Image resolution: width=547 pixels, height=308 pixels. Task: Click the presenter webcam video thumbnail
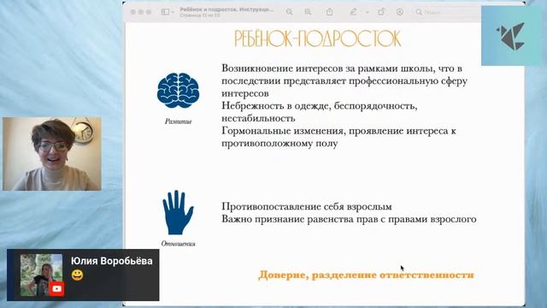point(52,154)
